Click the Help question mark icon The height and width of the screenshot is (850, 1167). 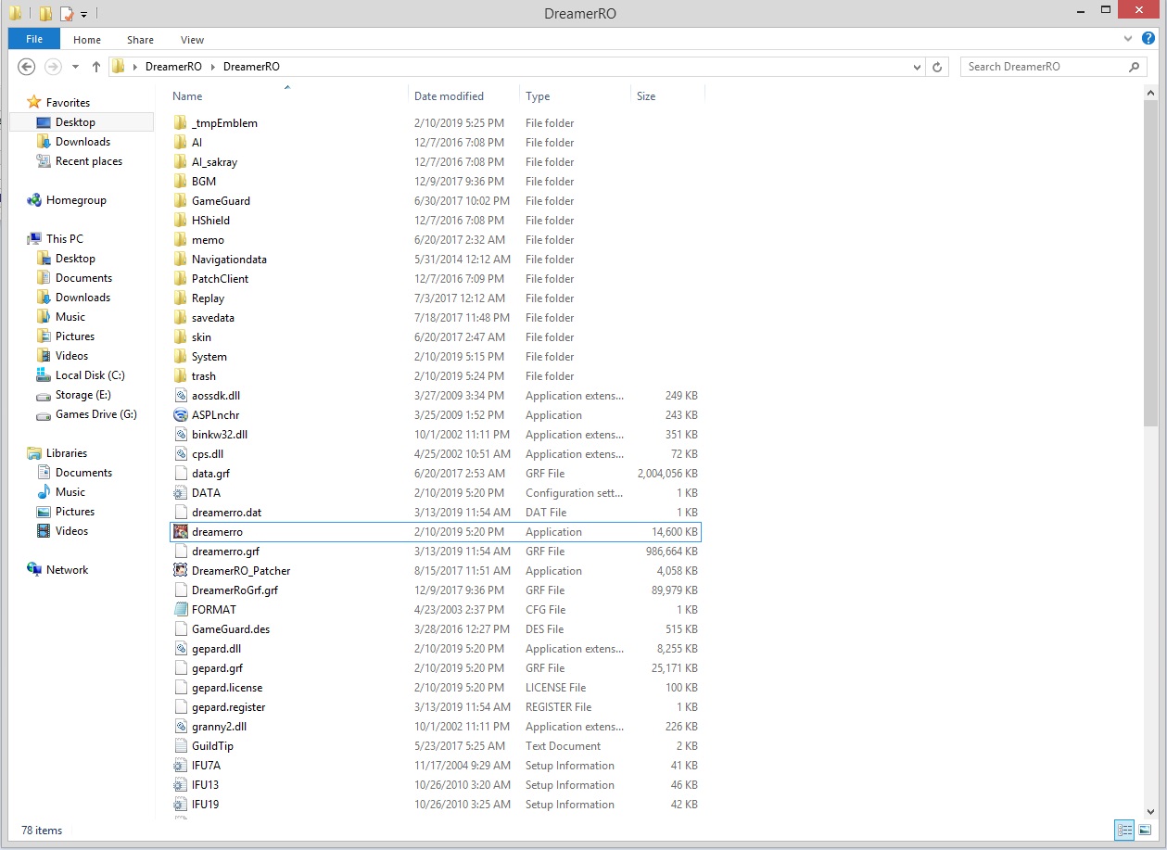[x=1148, y=39]
